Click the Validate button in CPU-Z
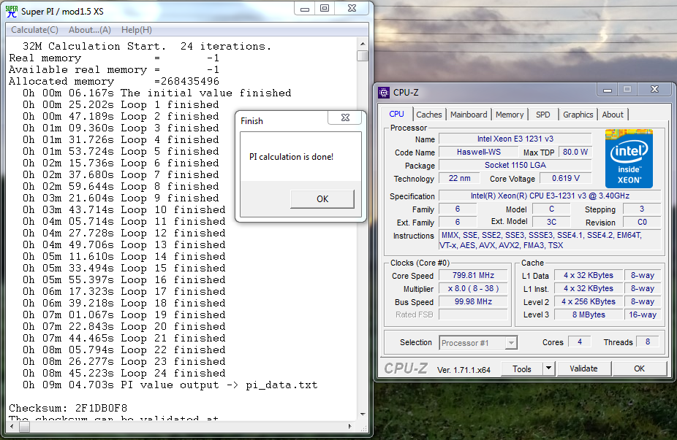The width and height of the screenshot is (677, 440). pyautogui.click(x=583, y=368)
